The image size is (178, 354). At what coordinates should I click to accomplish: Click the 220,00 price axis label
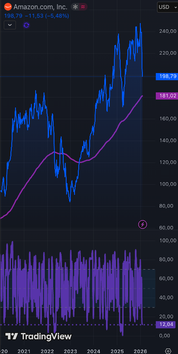168,53
